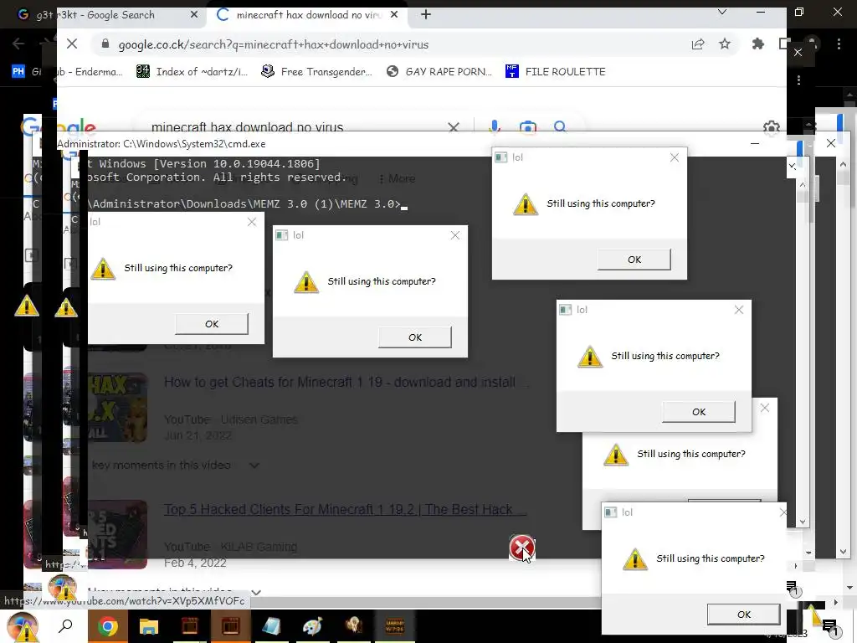
Task: Open the notification center icon
Action: click(x=829, y=627)
